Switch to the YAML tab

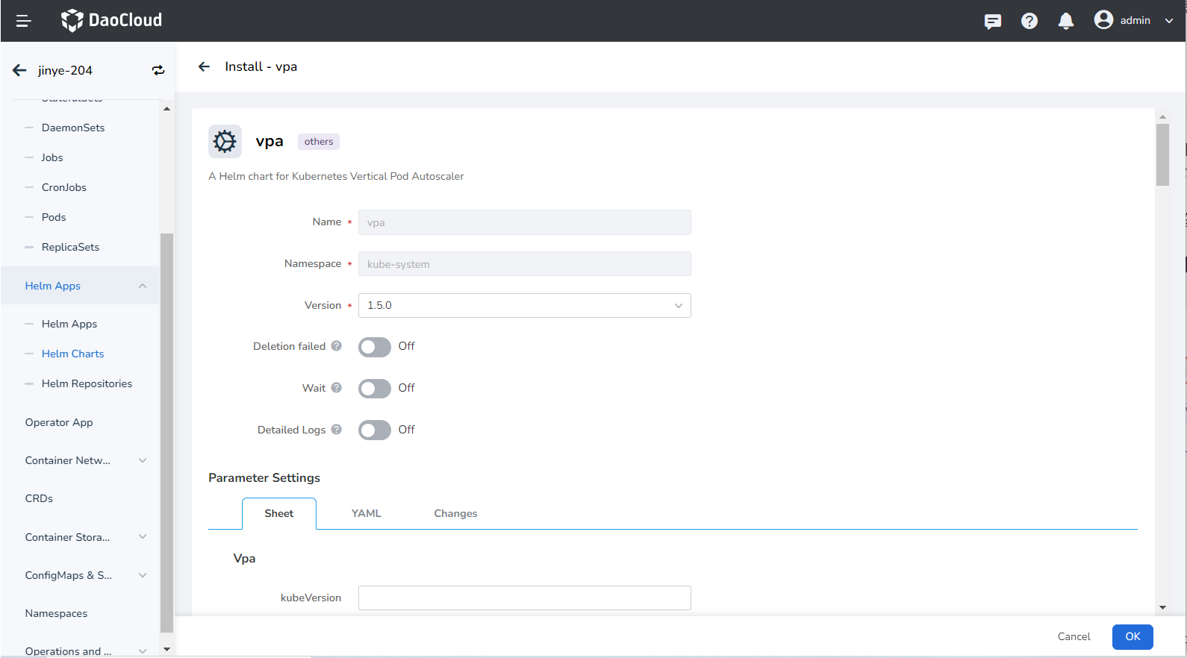click(366, 513)
